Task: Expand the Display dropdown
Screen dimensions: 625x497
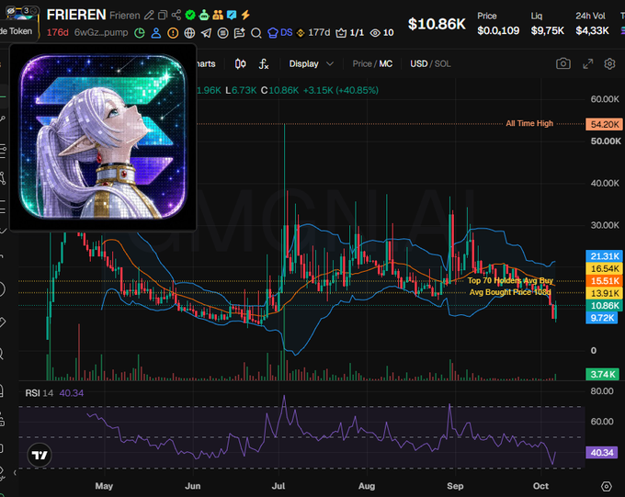Action: [x=311, y=63]
